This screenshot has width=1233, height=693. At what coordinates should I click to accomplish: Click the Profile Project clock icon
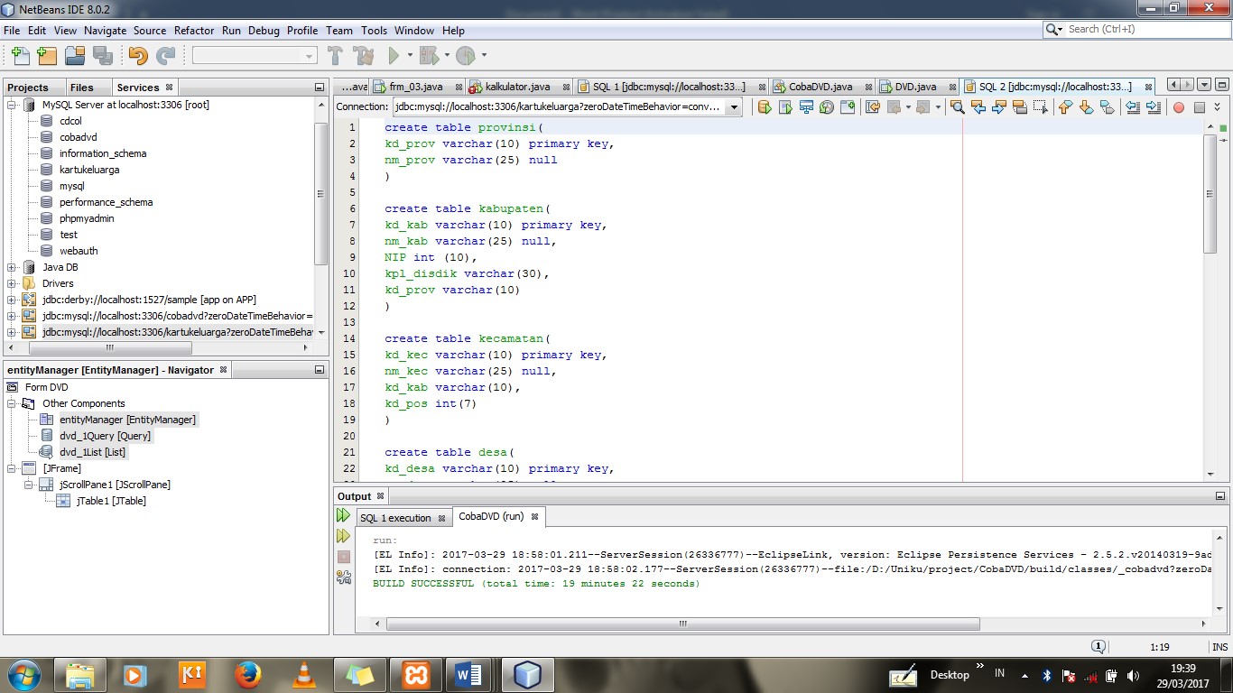[x=465, y=56]
